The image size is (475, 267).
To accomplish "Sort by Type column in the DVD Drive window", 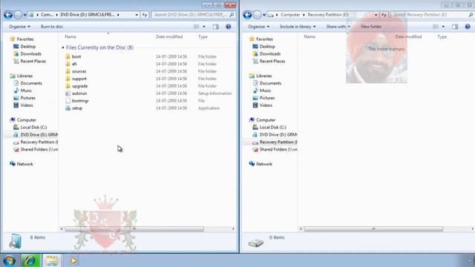I will 203,36.
